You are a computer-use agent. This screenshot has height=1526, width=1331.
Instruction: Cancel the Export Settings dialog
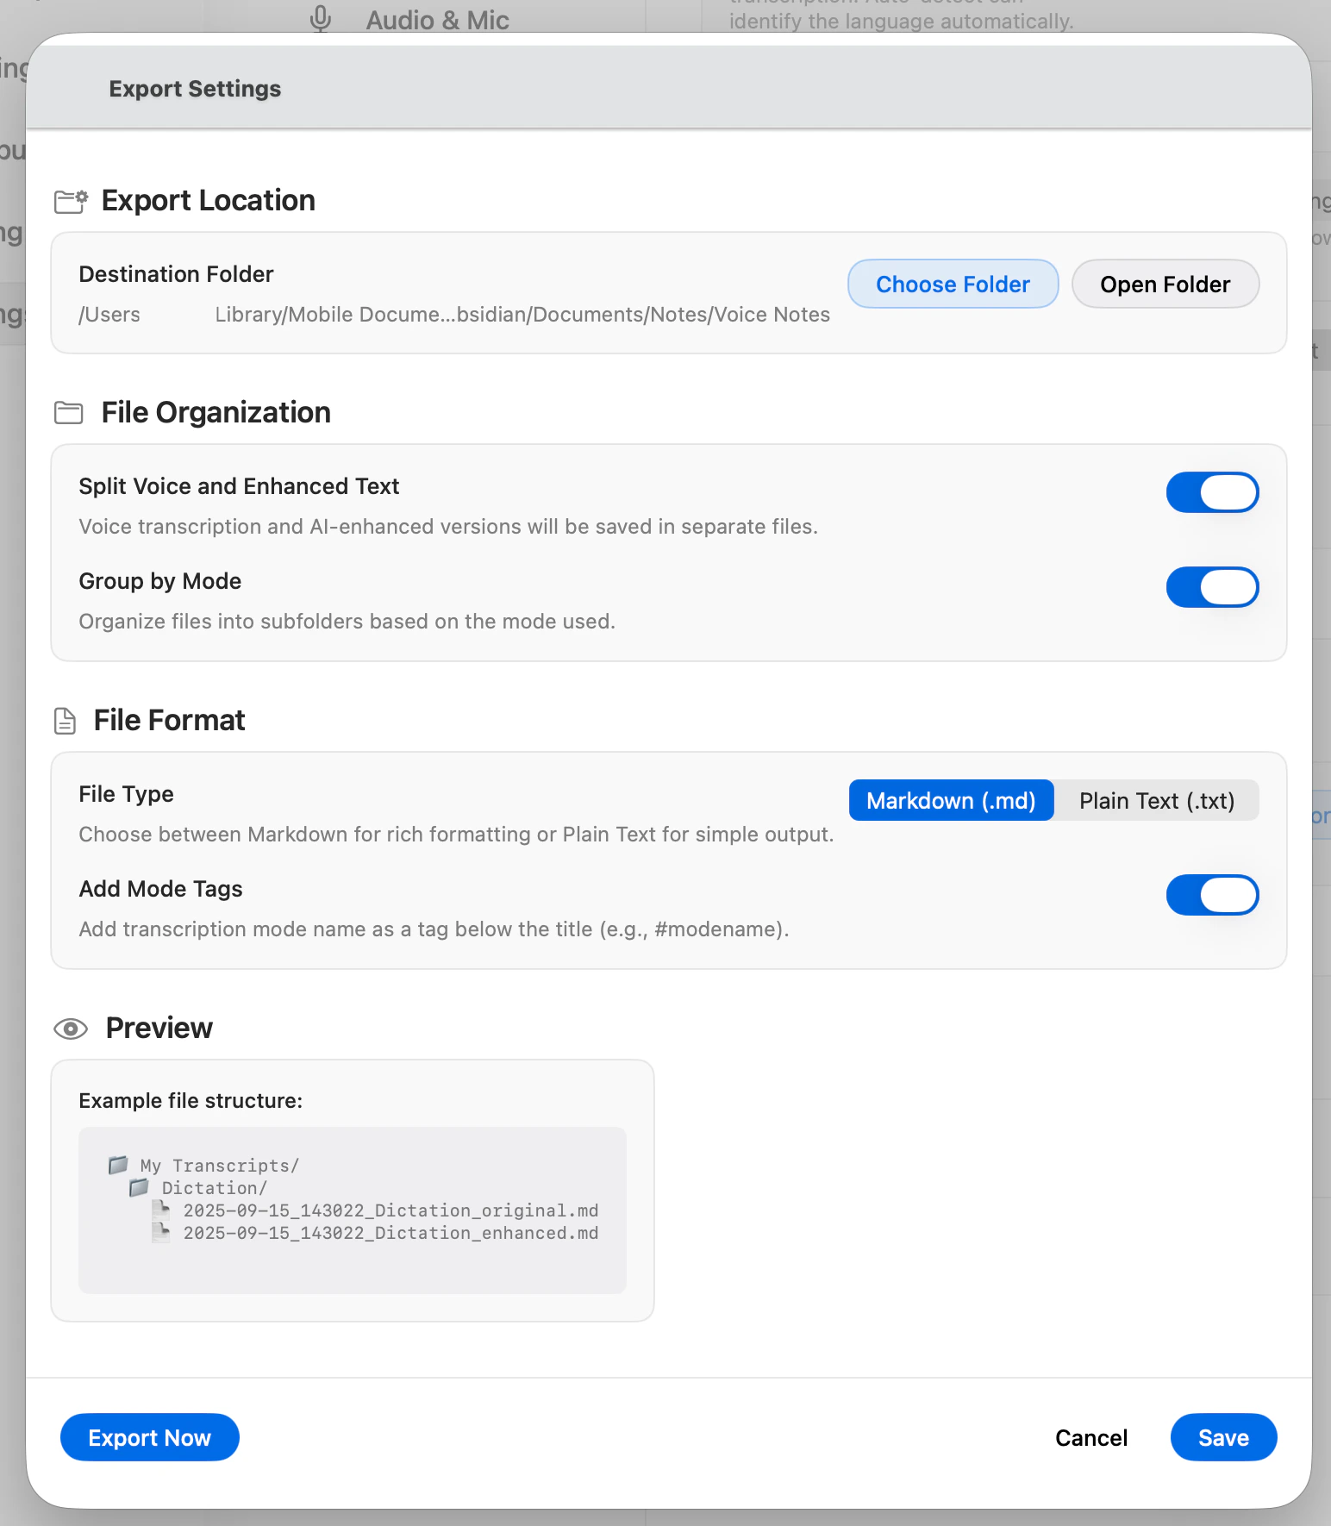pos(1090,1437)
